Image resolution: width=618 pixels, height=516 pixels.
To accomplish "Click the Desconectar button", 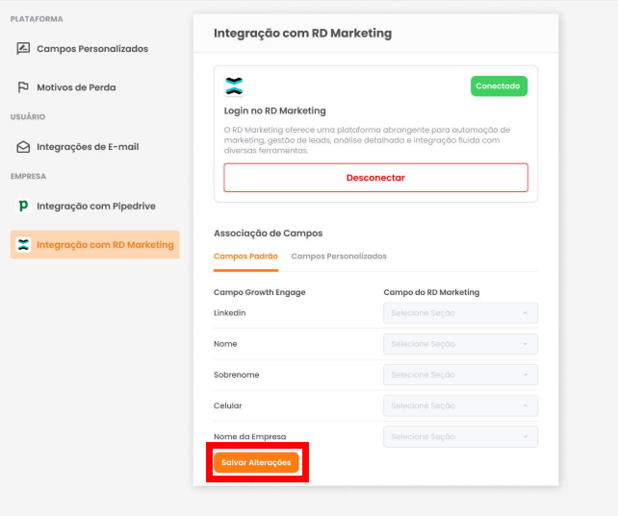I will click(x=375, y=177).
